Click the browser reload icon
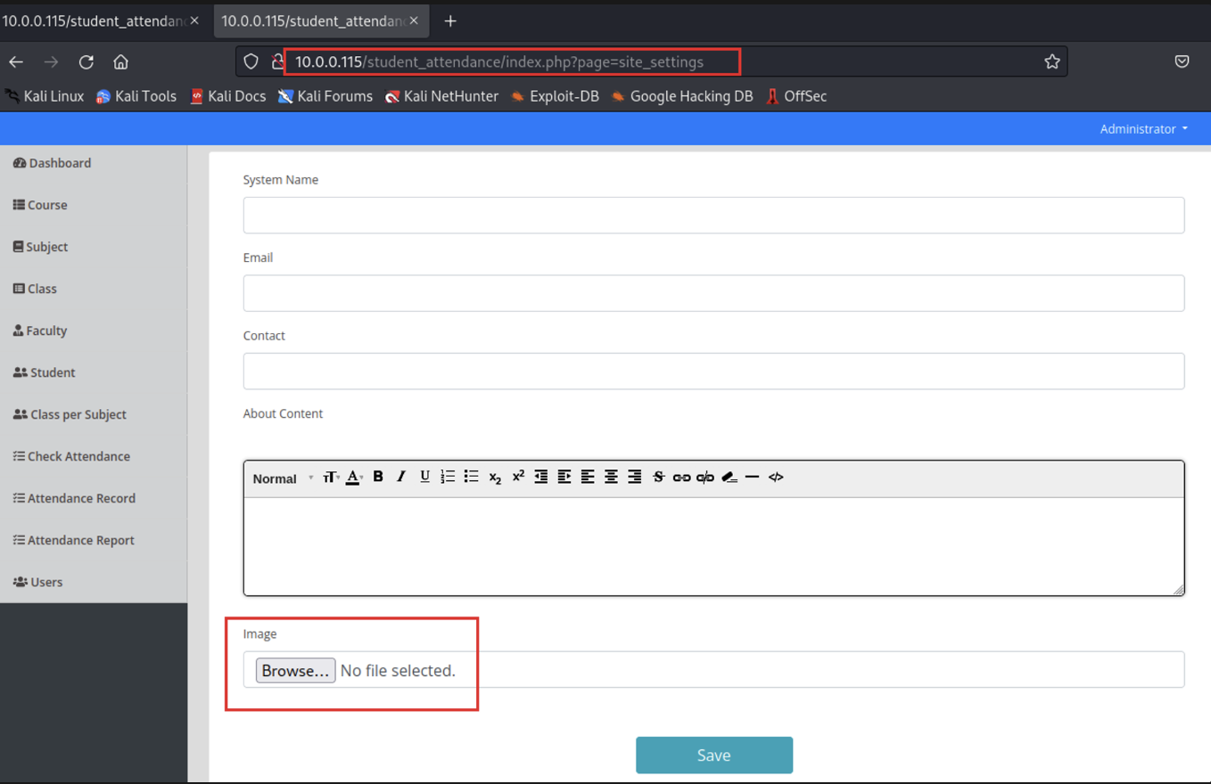This screenshot has height=784, width=1211. [86, 61]
